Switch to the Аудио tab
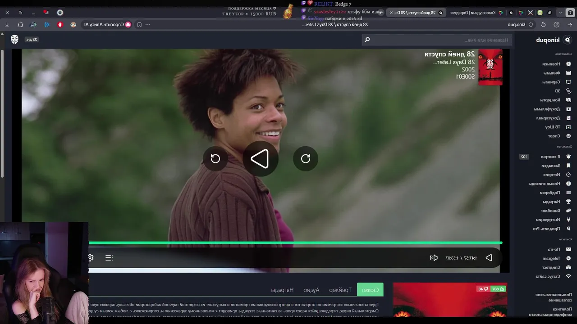The image size is (577, 324). point(311,290)
